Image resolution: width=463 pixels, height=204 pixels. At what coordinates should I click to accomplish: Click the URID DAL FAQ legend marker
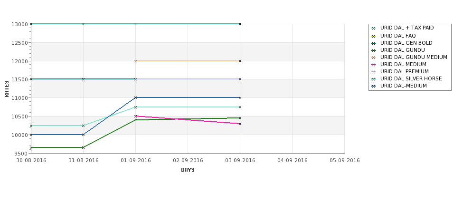pos(374,36)
